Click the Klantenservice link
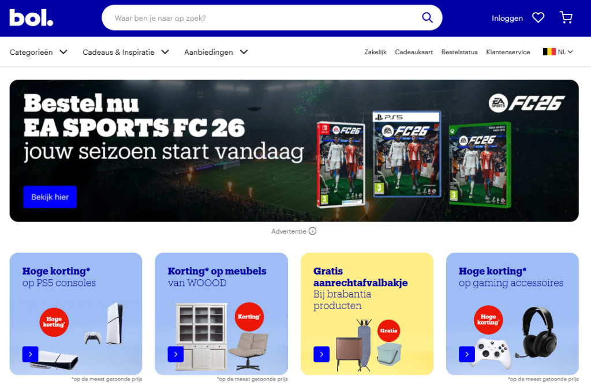 click(508, 52)
